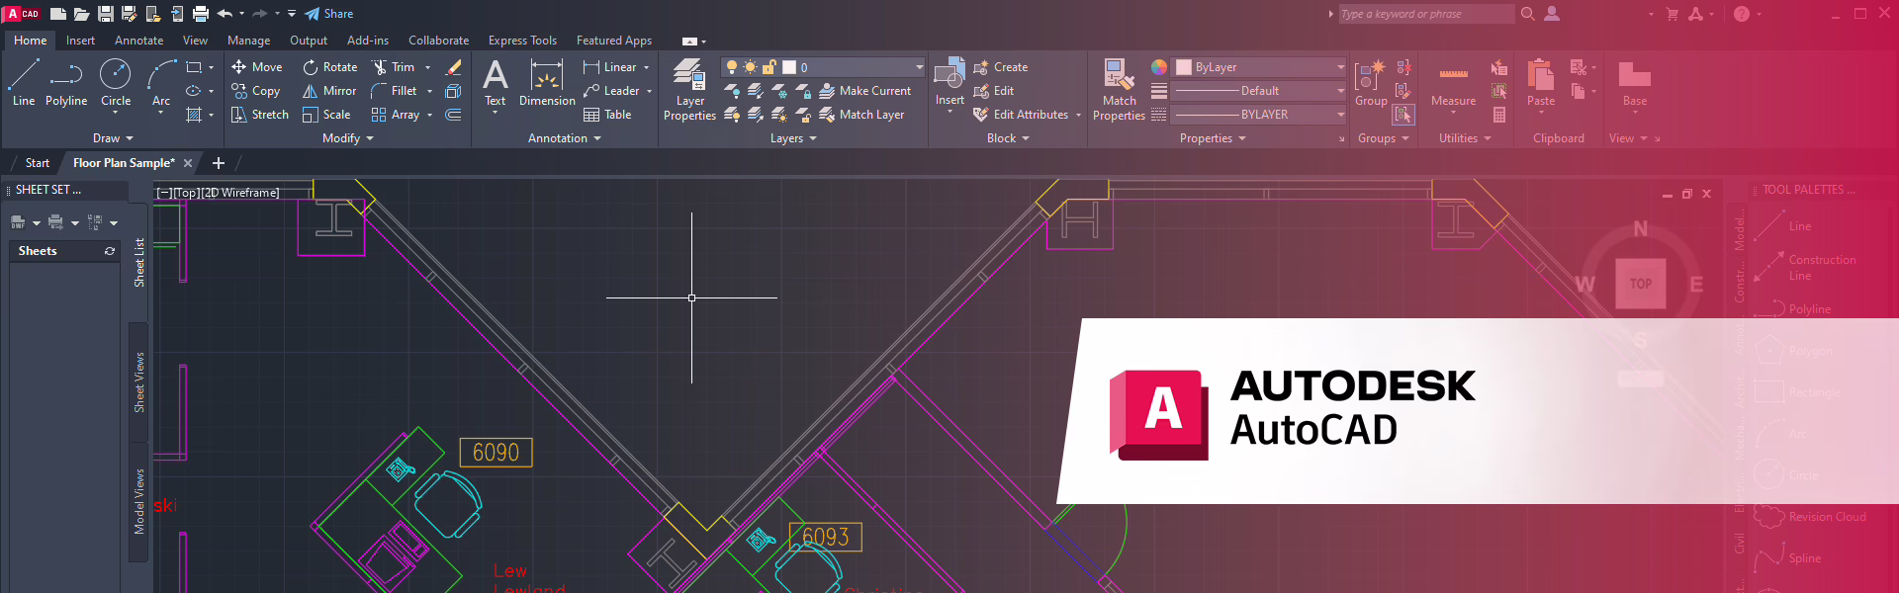This screenshot has width=1899, height=593.
Task: Open the Start document tab
Action: tap(38, 163)
